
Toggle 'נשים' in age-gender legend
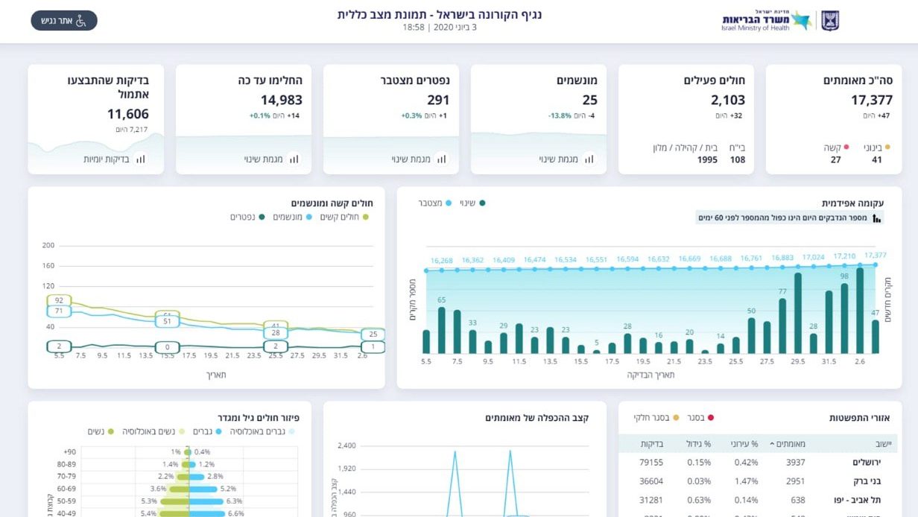(101, 431)
